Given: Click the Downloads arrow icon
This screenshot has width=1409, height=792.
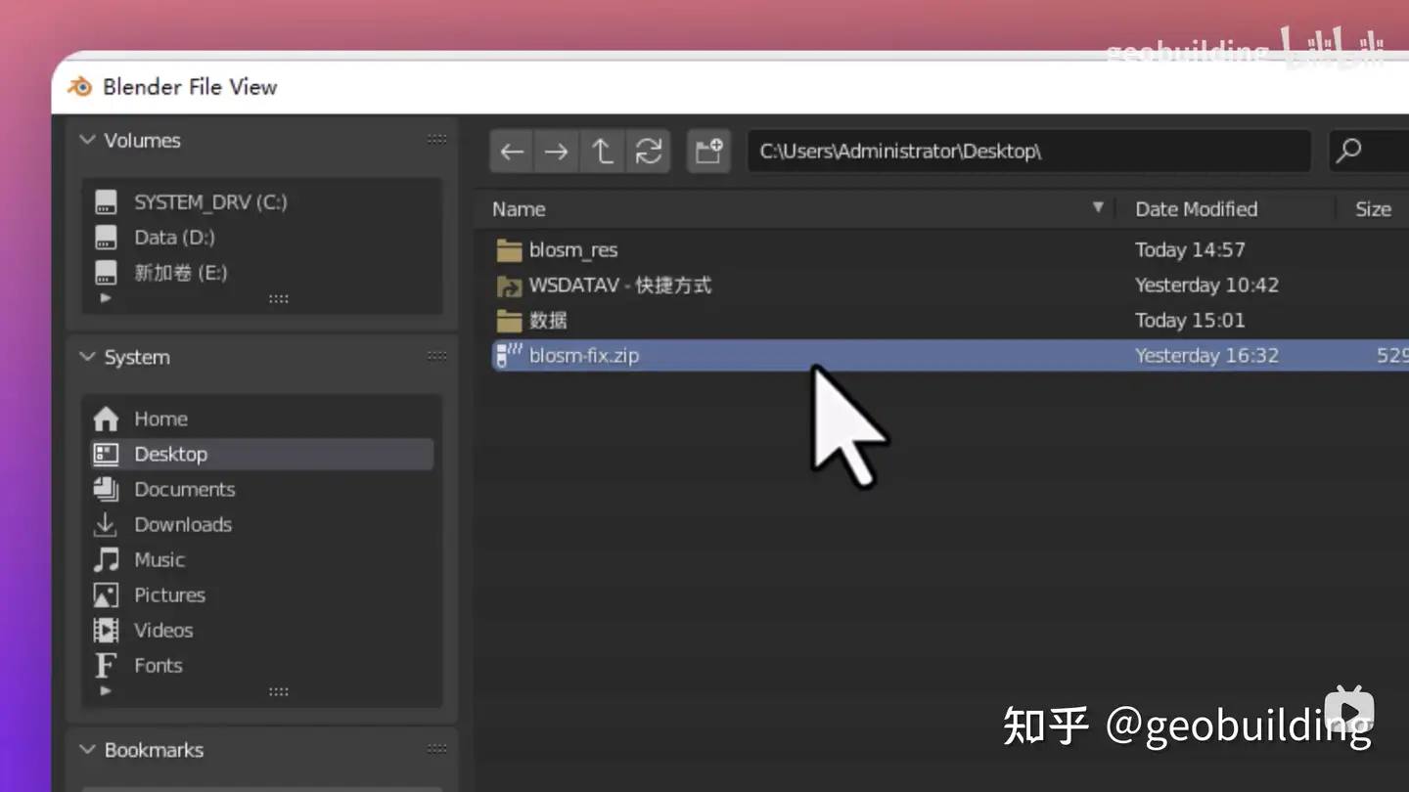Looking at the screenshot, I should (106, 524).
